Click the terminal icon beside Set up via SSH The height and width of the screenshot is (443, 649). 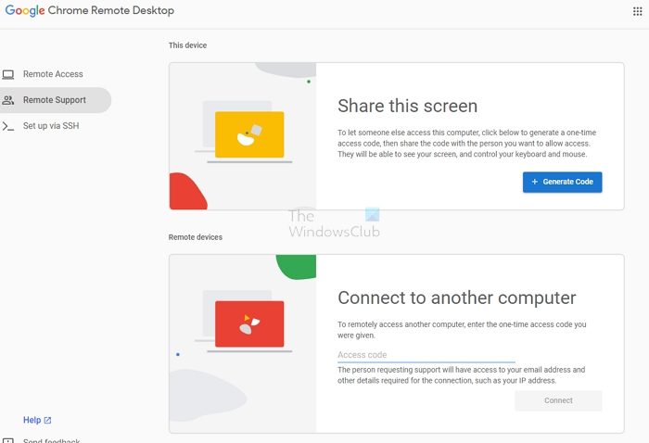pyautogui.click(x=7, y=126)
